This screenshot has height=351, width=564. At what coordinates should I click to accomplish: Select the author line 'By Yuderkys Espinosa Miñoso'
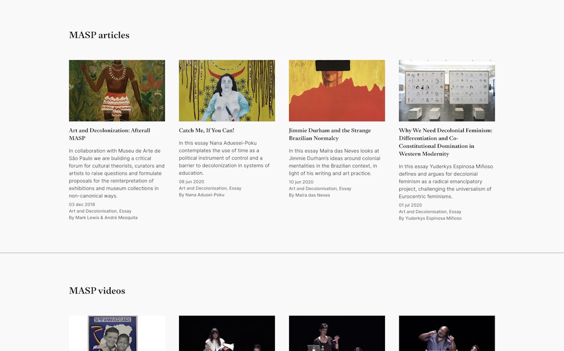click(430, 219)
